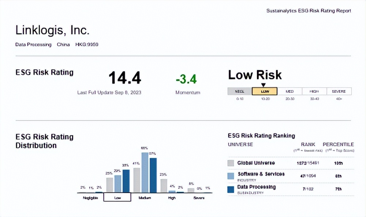
Task: Click the light blue Software & Services swatch
Action: pos(231,176)
